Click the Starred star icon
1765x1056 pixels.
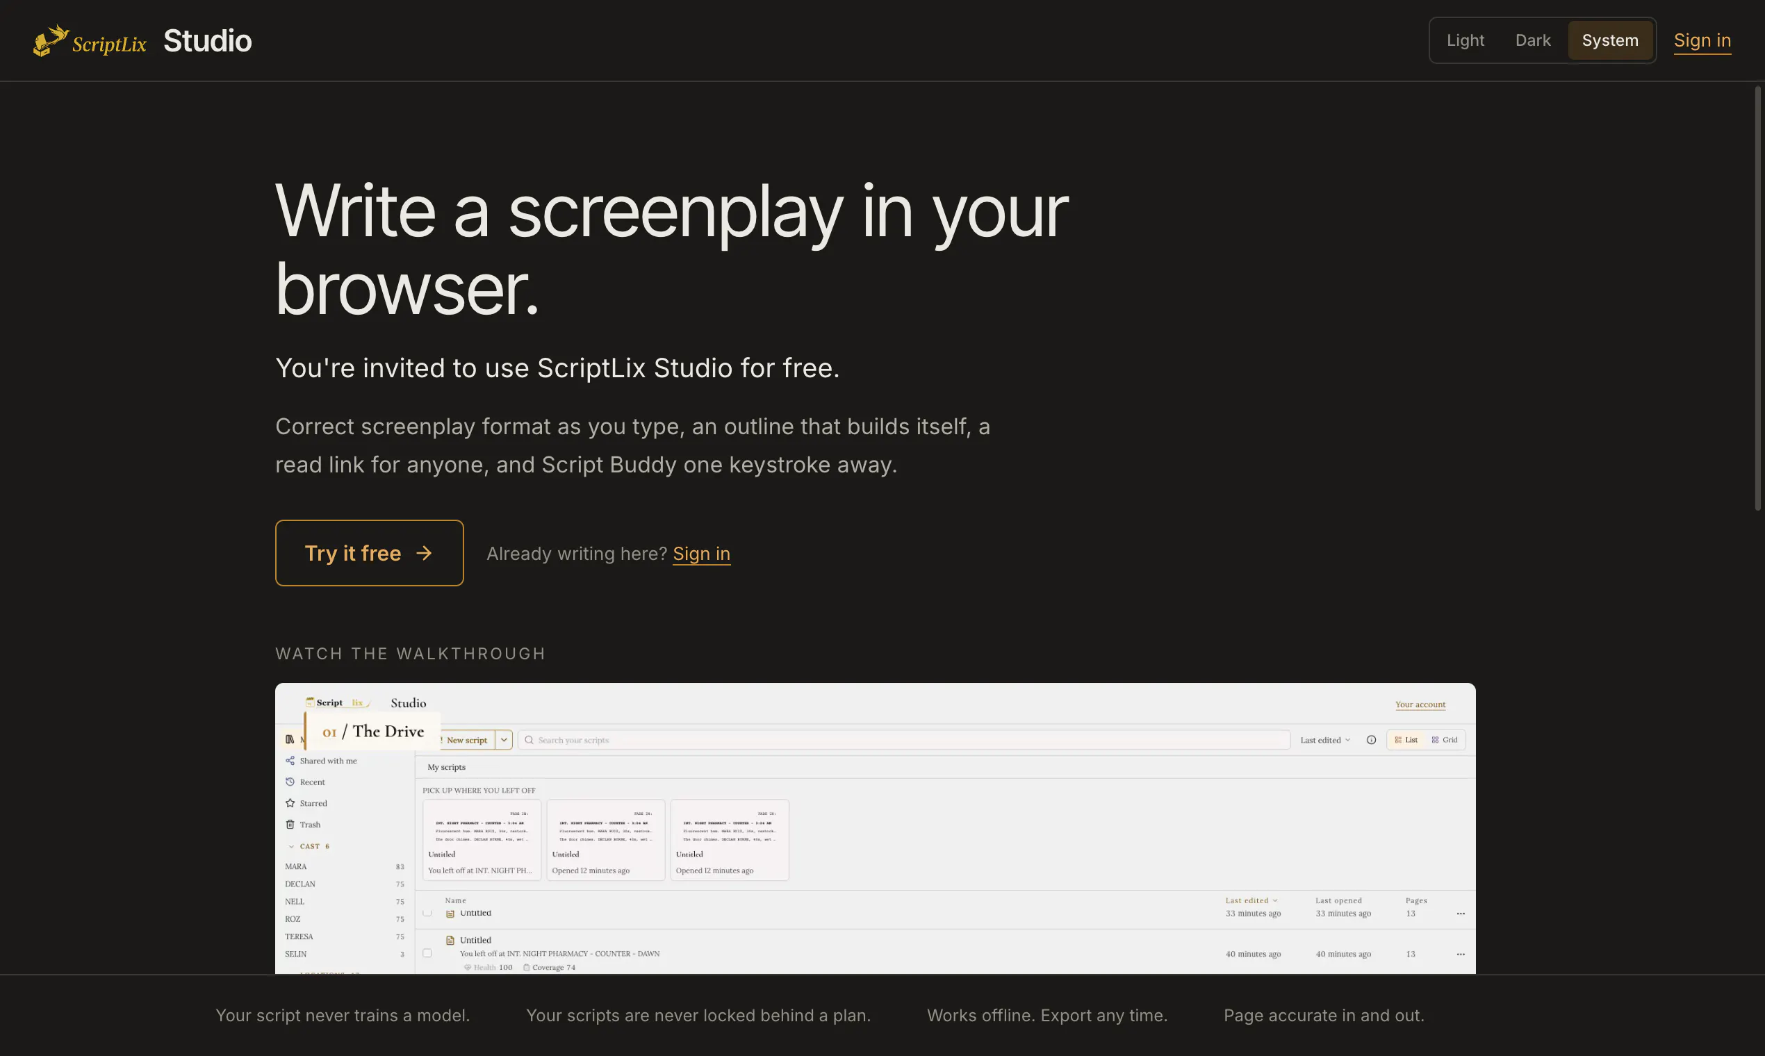pyautogui.click(x=290, y=803)
